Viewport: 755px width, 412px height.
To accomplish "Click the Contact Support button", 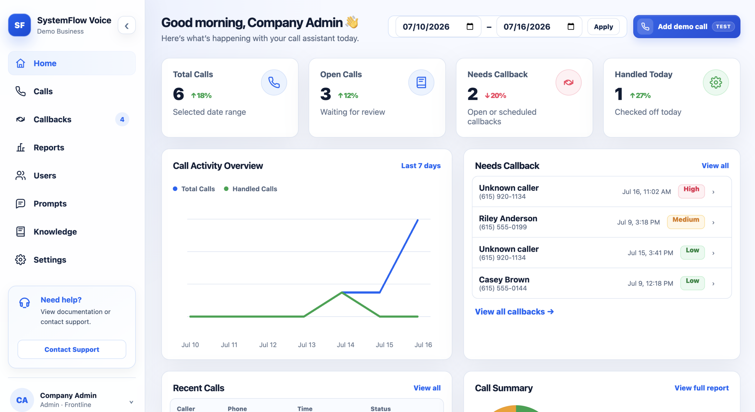I will (72, 349).
